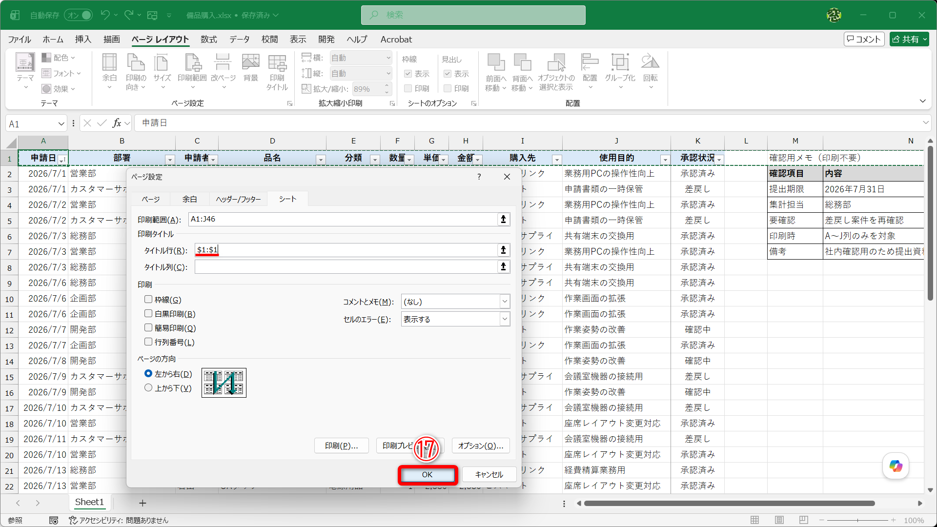
Task: Switch to Page Break Preview in status bar
Action: pyautogui.click(x=804, y=520)
